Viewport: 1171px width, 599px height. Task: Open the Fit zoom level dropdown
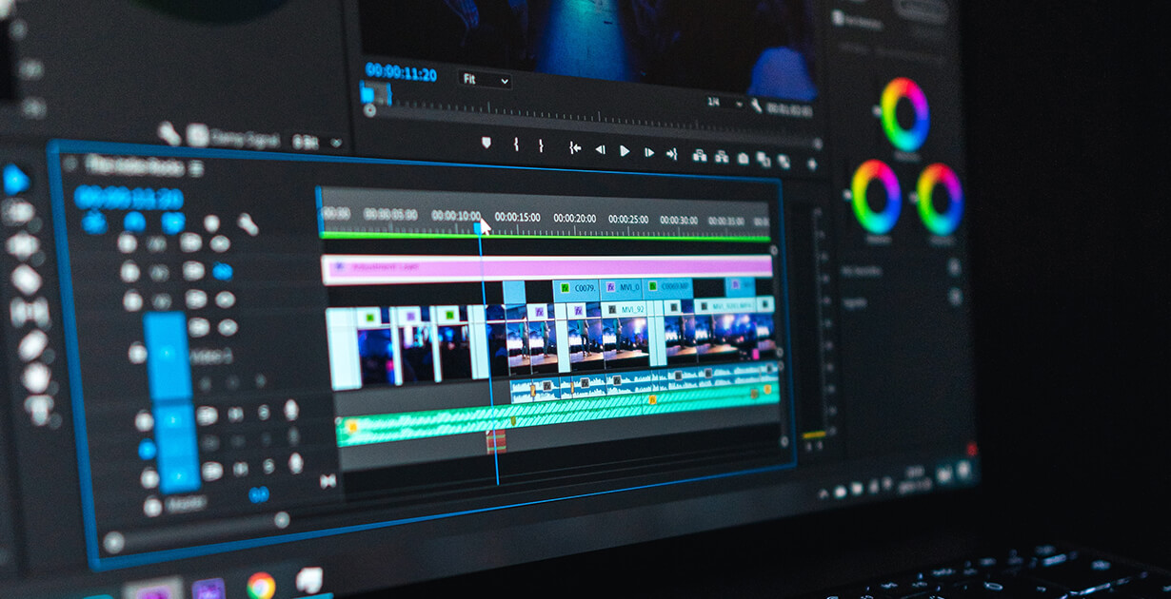pos(485,80)
